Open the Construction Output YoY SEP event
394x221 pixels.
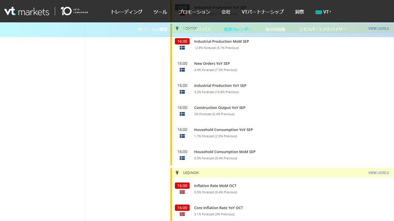point(220,108)
